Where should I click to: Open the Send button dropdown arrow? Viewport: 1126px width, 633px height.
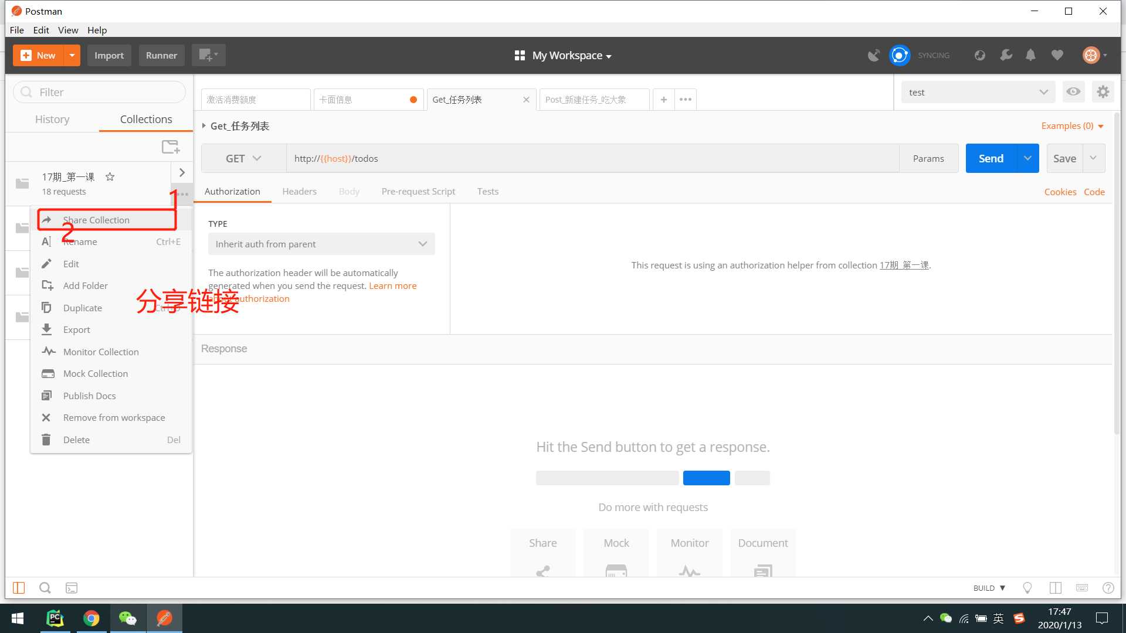click(1027, 158)
